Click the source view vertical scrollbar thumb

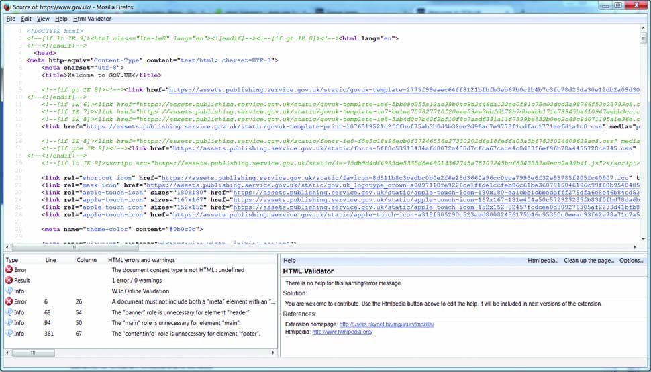[644, 38]
